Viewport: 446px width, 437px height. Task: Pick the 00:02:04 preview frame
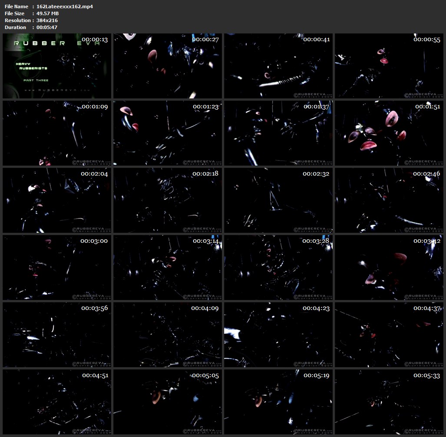point(57,200)
